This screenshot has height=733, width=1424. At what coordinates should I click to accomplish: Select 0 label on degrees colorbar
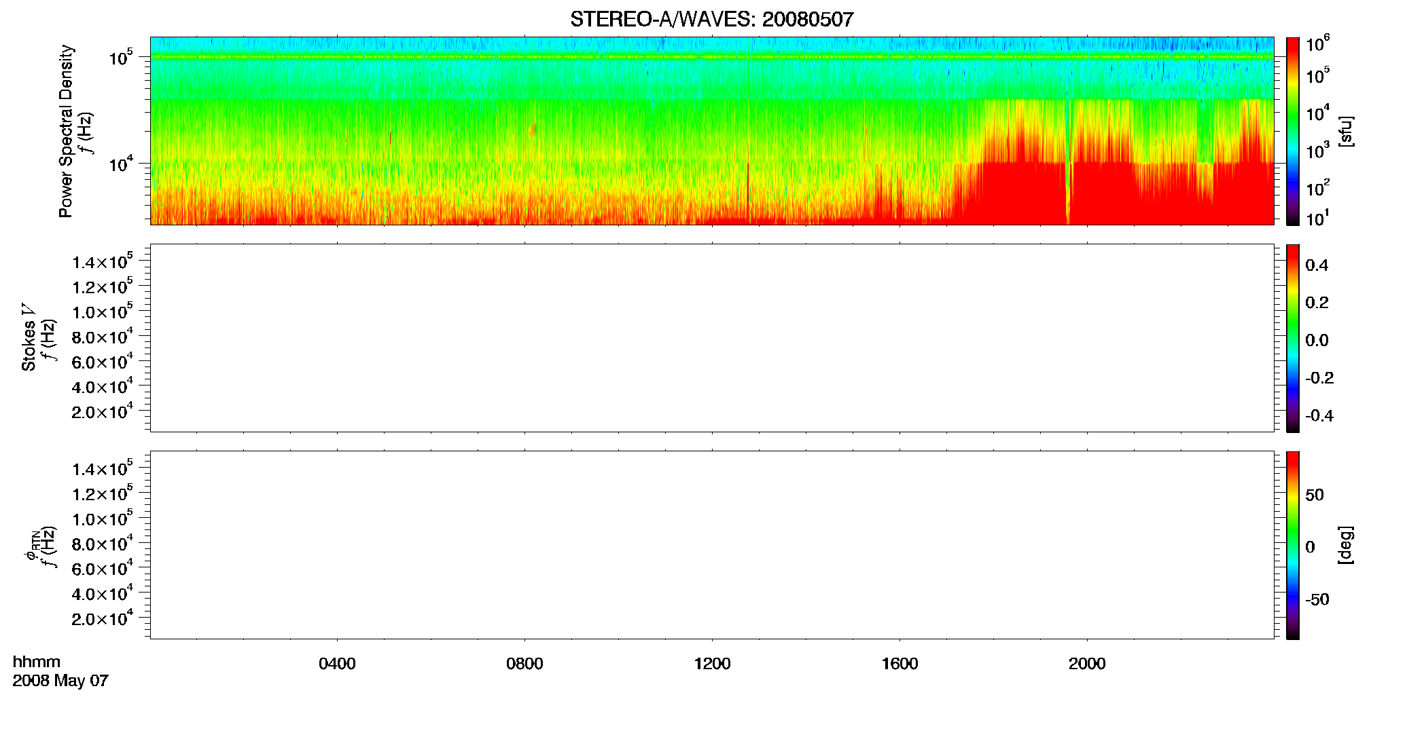click(x=1310, y=546)
